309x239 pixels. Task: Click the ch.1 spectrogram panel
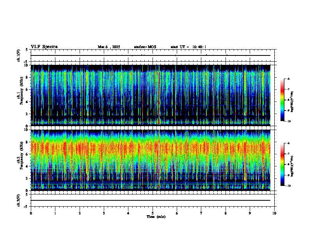[151, 95]
